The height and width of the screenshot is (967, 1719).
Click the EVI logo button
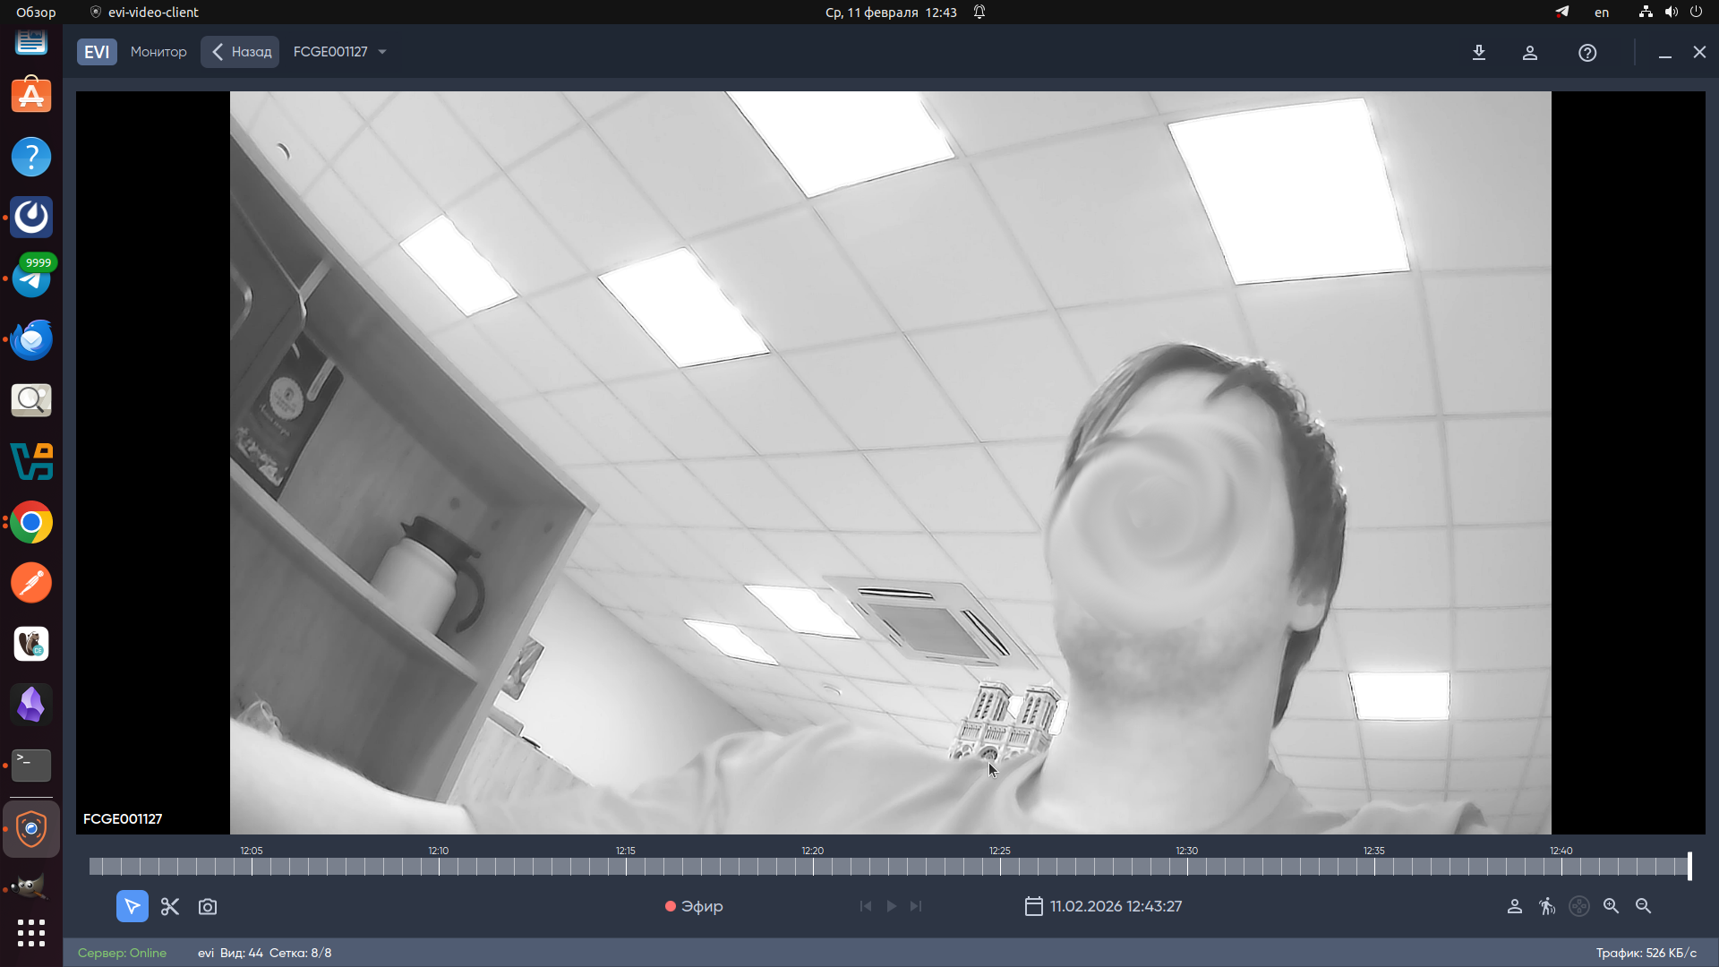point(97,52)
